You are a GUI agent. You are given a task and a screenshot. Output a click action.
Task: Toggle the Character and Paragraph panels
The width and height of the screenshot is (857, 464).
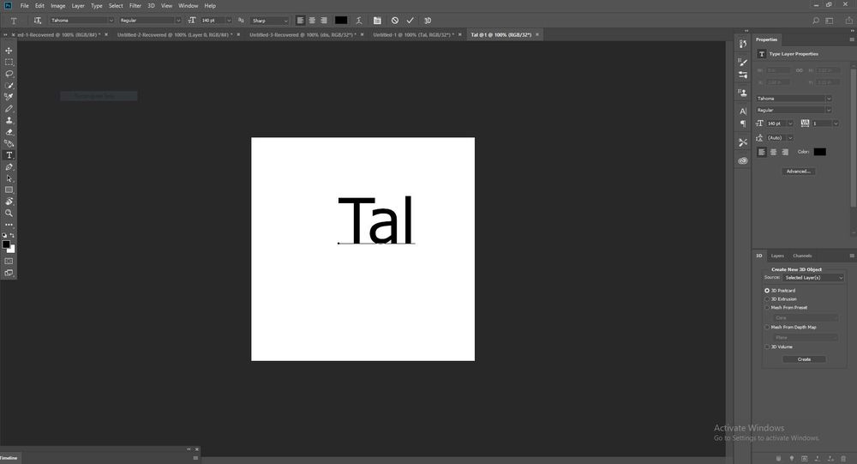tap(376, 20)
